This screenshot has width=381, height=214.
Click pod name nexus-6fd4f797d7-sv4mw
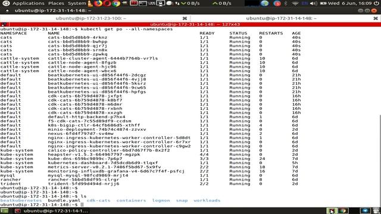80,133
